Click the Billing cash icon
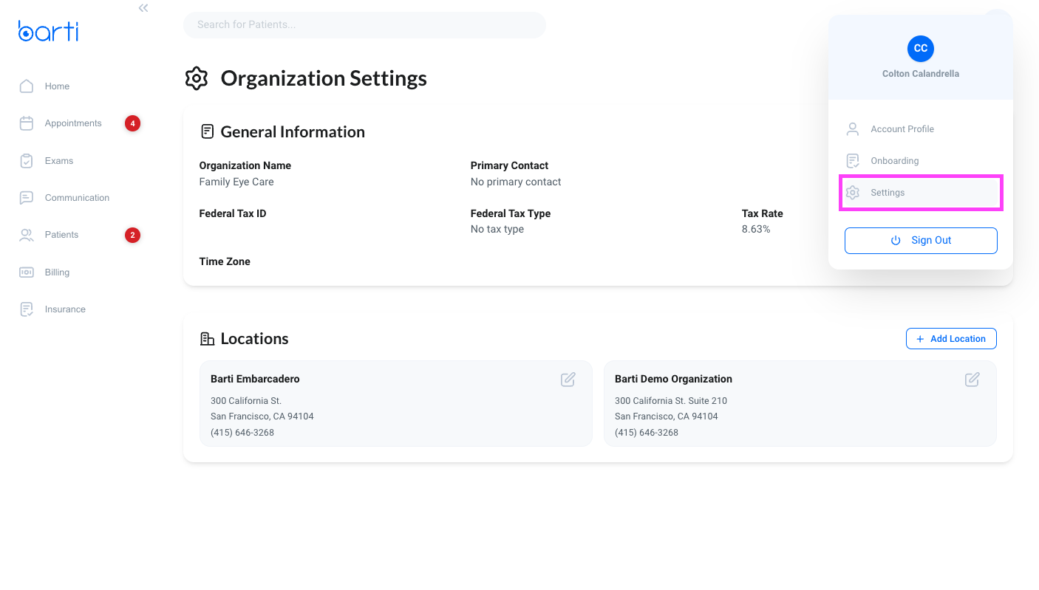Screen dimensions: 1039x590 [27, 272]
